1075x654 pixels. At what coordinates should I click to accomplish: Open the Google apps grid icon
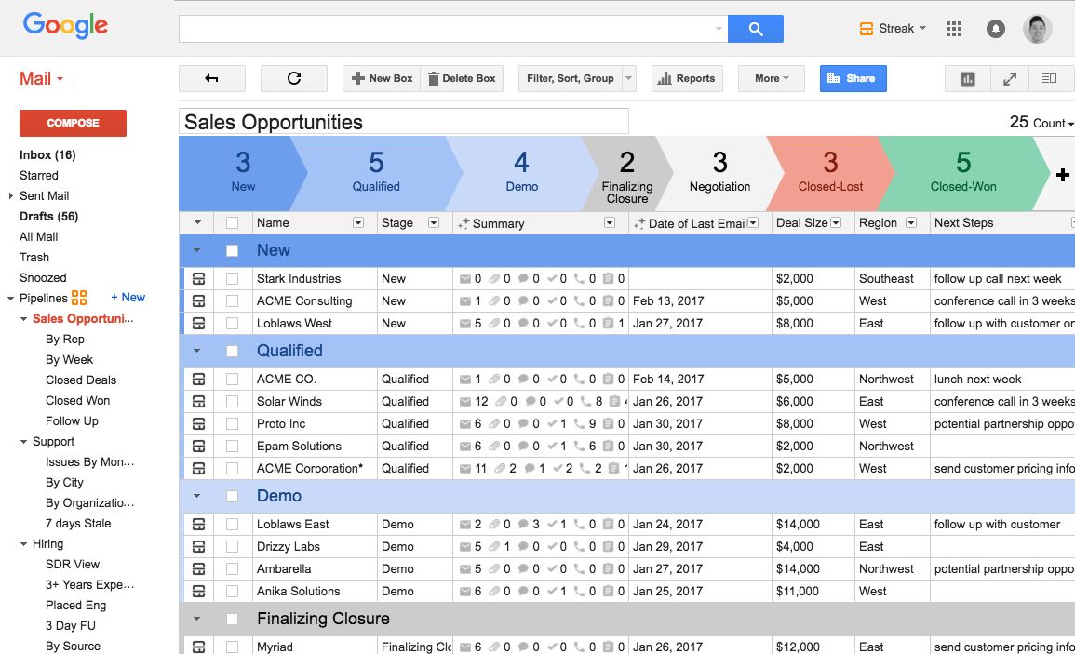[954, 28]
